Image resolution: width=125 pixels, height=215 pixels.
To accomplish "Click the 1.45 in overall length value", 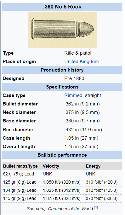I will pos(82,147).
